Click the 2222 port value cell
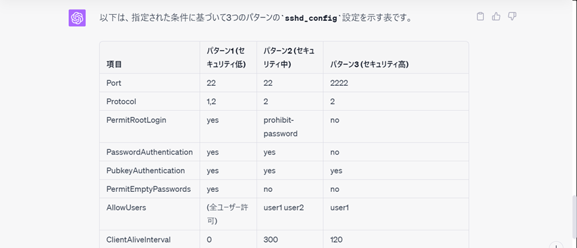This screenshot has height=248, width=577. coord(339,83)
